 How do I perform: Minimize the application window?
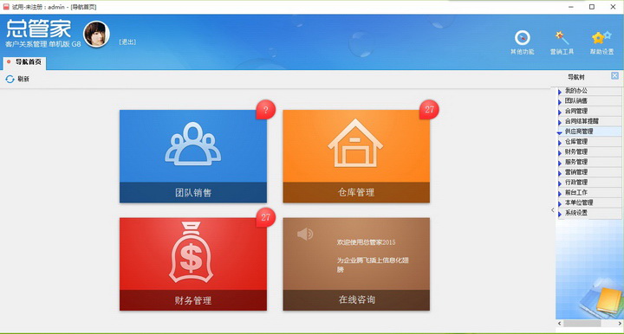coord(571,7)
